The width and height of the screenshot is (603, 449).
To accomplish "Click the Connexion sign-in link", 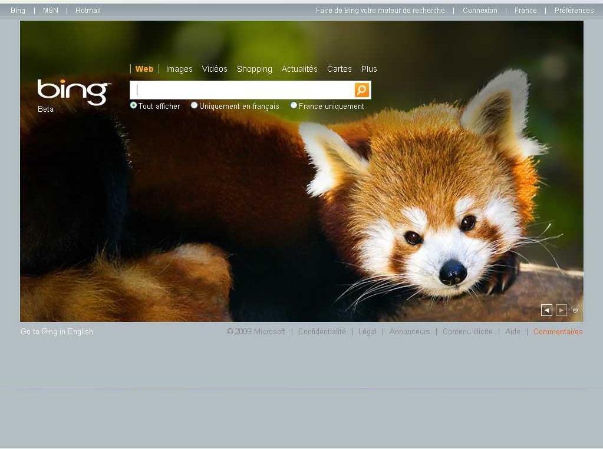I will 480,11.
